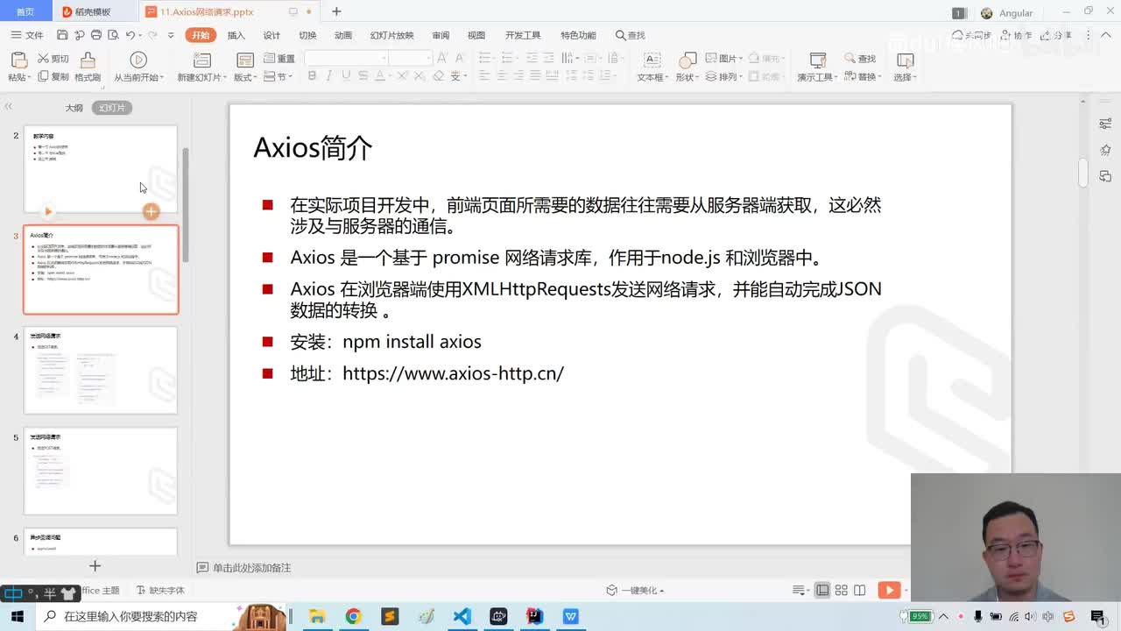Click the Shapes (形状) icon
1121x631 pixels.
(x=687, y=60)
